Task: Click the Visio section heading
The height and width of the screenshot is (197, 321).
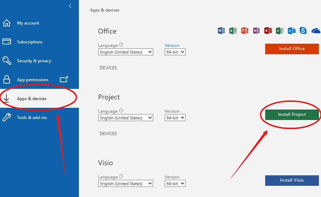Action: point(105,163)
